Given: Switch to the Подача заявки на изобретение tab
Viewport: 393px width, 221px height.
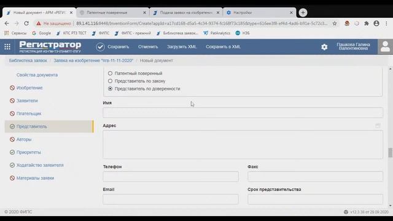Looking at the screenshot, I should pyautogui.click(x=185, y=12).
